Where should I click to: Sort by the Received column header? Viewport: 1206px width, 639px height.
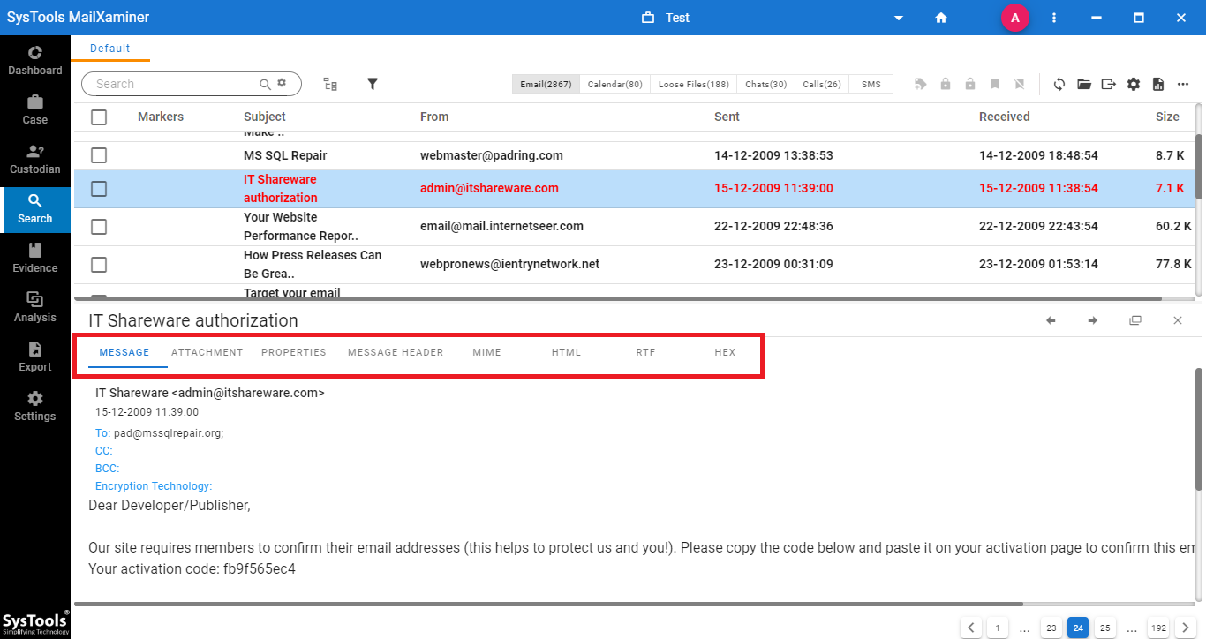[1005, 117]
